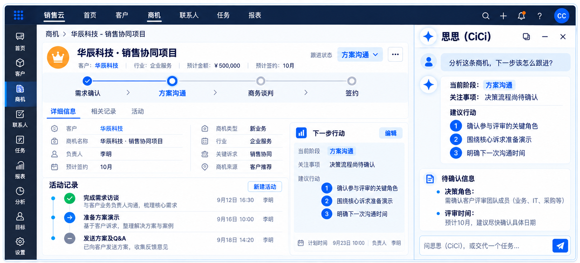This screenshot has width=580, height=263.
Task: Switch to the 相关记录 tab
Action: [x=104, y=111]
